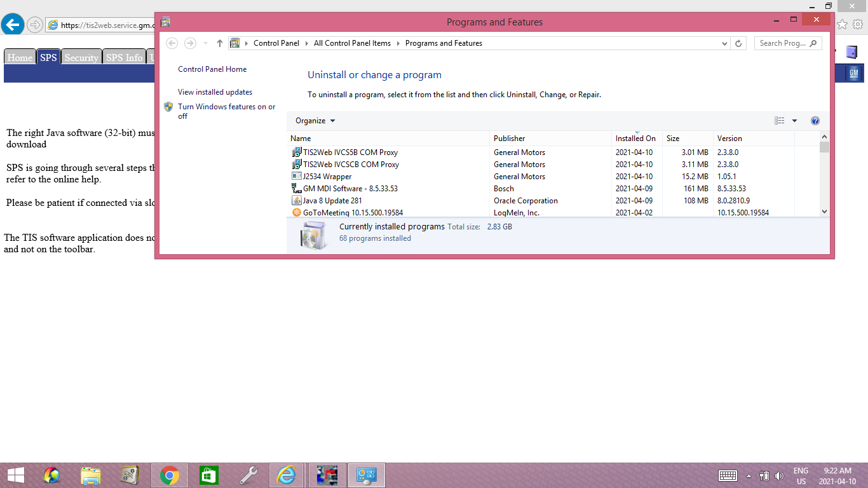Screen dimensions: 868x488
Task: Sort programs by Publisher column
Action: point(551,139)
